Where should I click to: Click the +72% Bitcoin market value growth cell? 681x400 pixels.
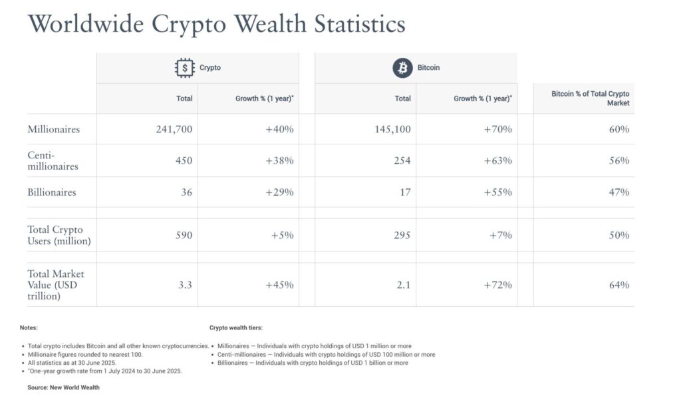click(499, 285)
